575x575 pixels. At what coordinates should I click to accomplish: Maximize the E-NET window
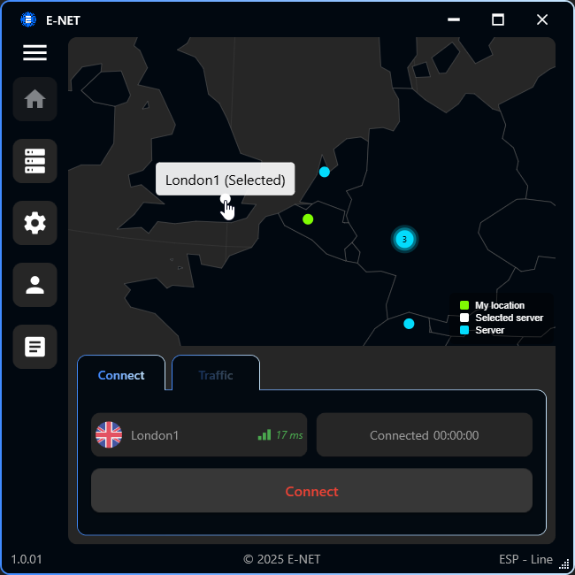[x=498, y=19]
